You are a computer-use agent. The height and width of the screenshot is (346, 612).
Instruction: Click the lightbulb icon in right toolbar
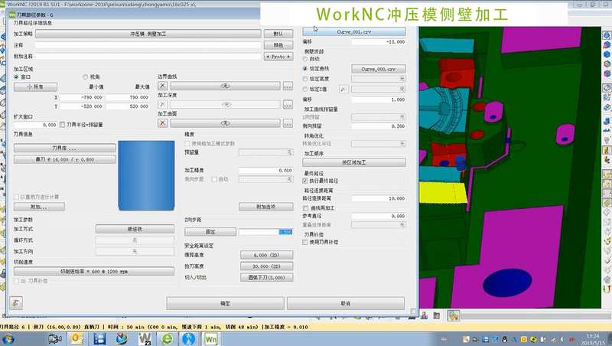click(607, 140)
